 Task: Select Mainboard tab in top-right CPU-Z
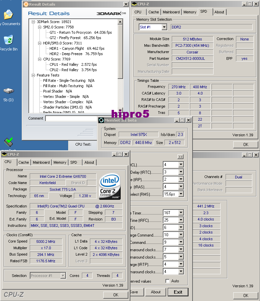pos(171,12)
